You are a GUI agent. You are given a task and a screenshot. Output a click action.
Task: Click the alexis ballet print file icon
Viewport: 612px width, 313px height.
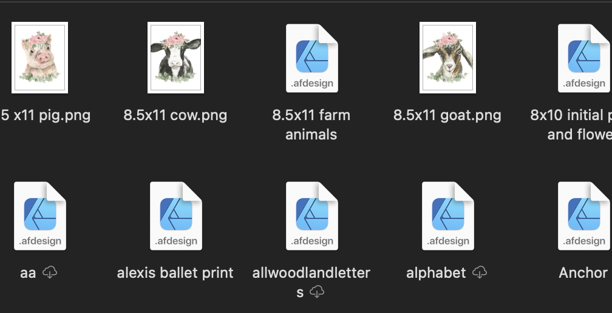tap(176, 215)
